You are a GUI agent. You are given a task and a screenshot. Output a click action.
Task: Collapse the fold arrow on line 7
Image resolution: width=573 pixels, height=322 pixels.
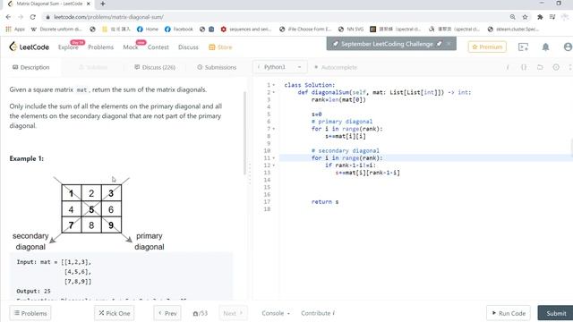[x=274, y=129]
